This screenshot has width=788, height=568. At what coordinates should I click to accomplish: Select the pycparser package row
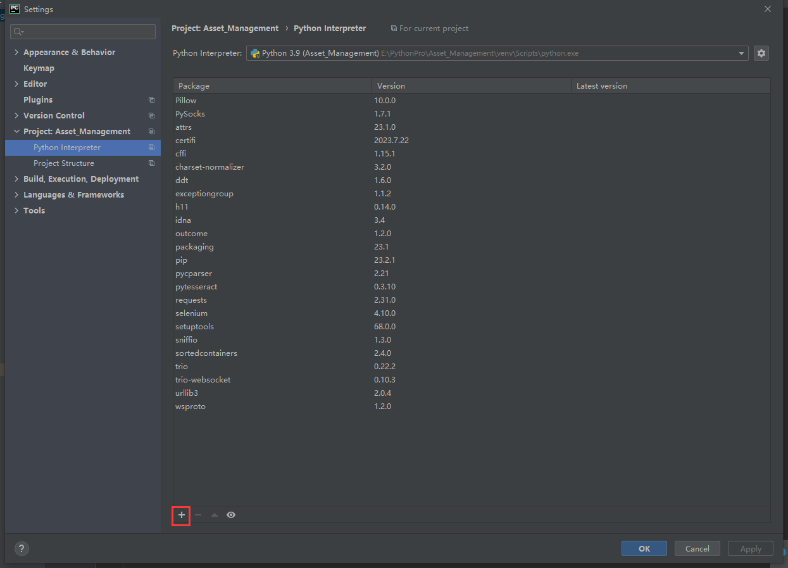click(x=472, y=274)
